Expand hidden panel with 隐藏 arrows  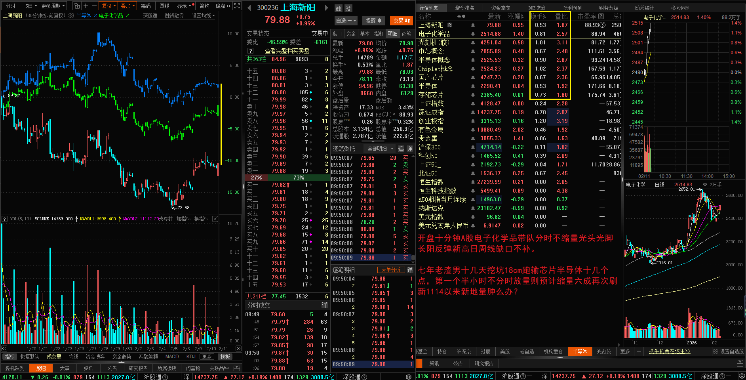point(223,6)
